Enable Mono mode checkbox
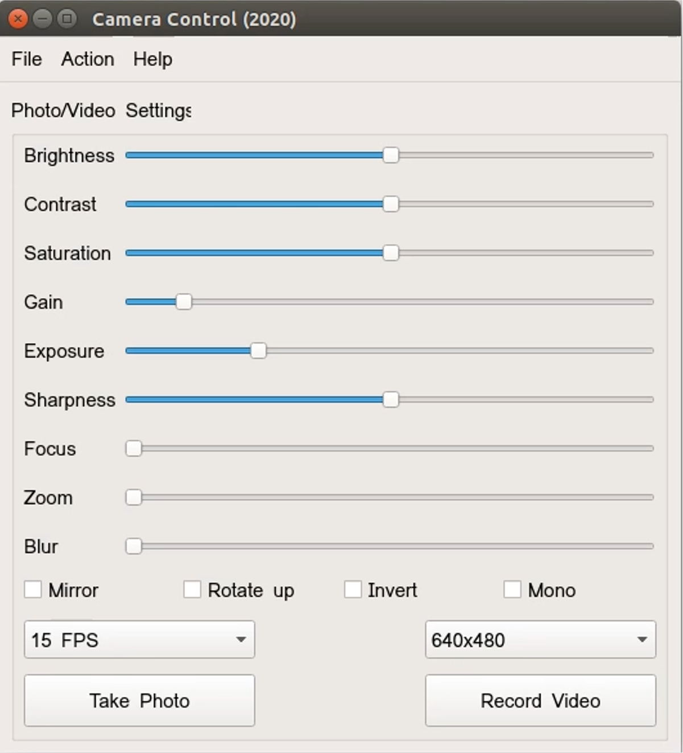The height and width of the screenshot is (753, 683). (512, 590)
